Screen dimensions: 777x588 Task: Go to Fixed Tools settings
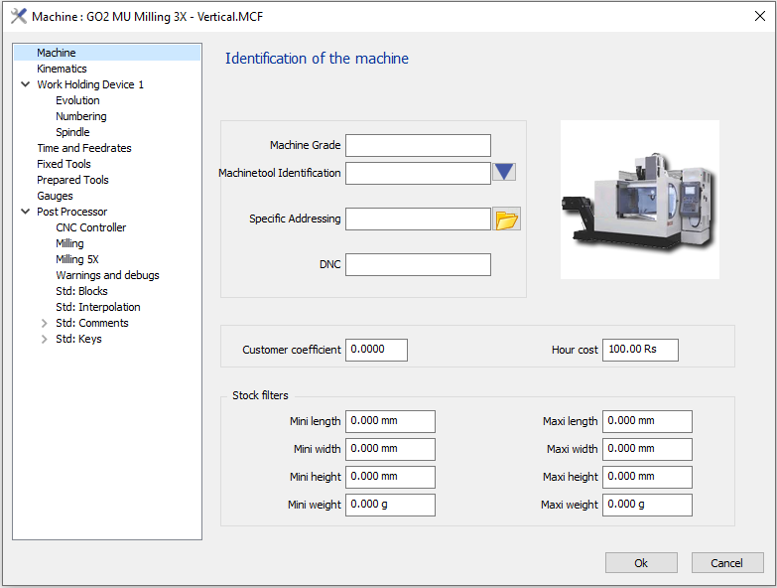point(64,164)
